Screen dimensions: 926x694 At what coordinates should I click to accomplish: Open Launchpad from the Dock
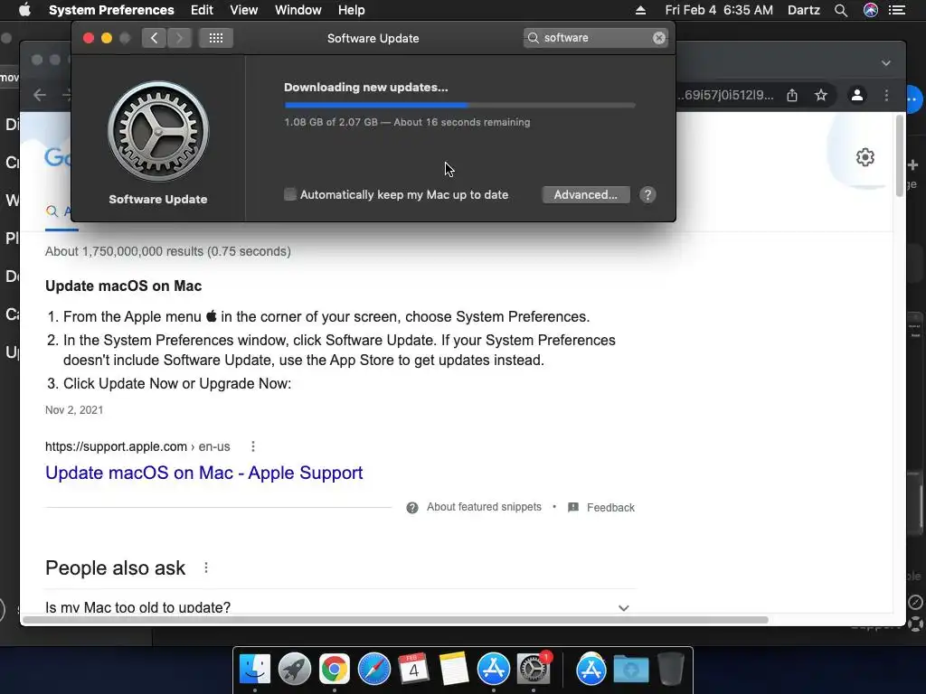click(295, 670)
